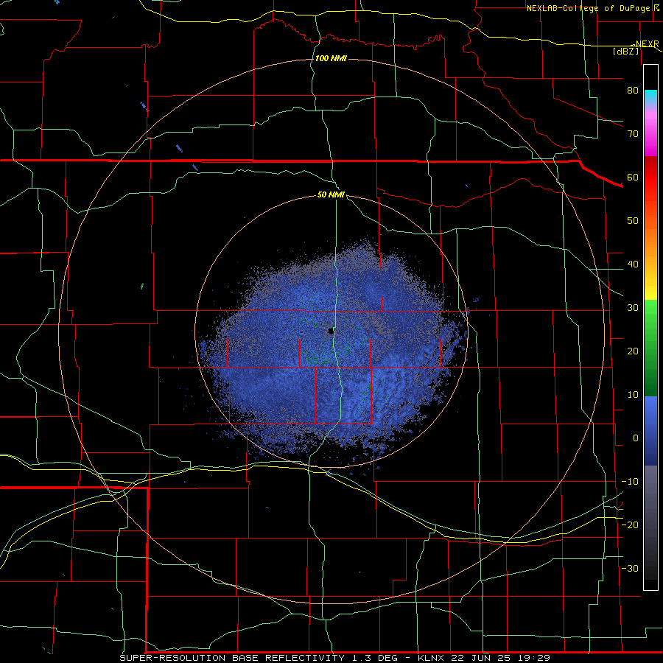
Task: Click the 30 value on dBZ scale
Action: 633,308
